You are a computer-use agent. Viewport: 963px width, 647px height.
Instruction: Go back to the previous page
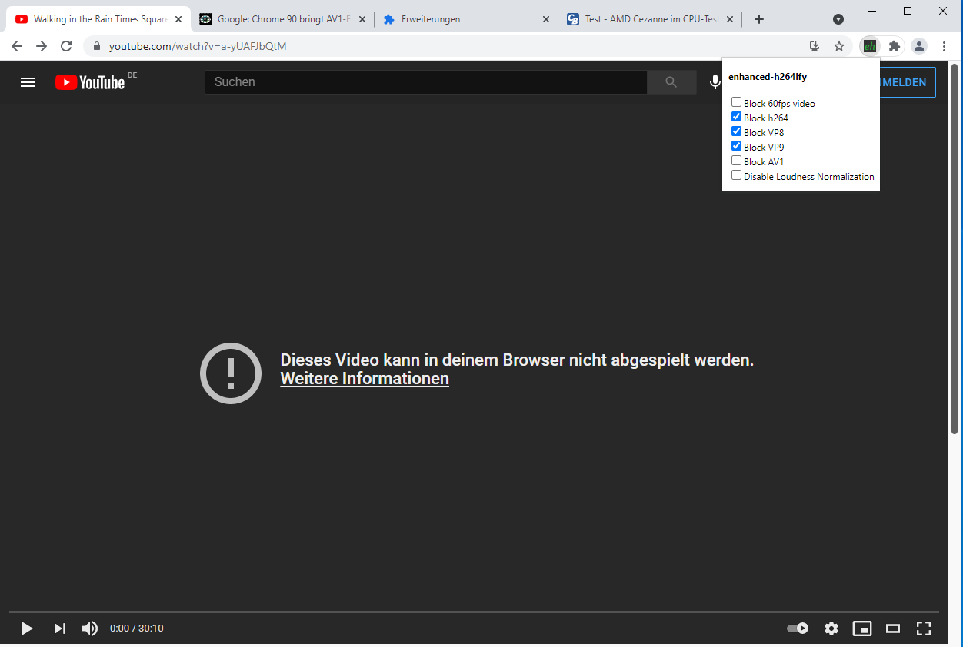pyautogui.click(x=17, y=46)
